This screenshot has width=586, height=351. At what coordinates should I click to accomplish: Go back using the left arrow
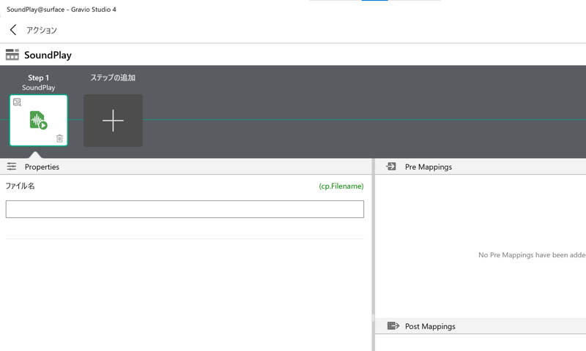pos(13,30)
